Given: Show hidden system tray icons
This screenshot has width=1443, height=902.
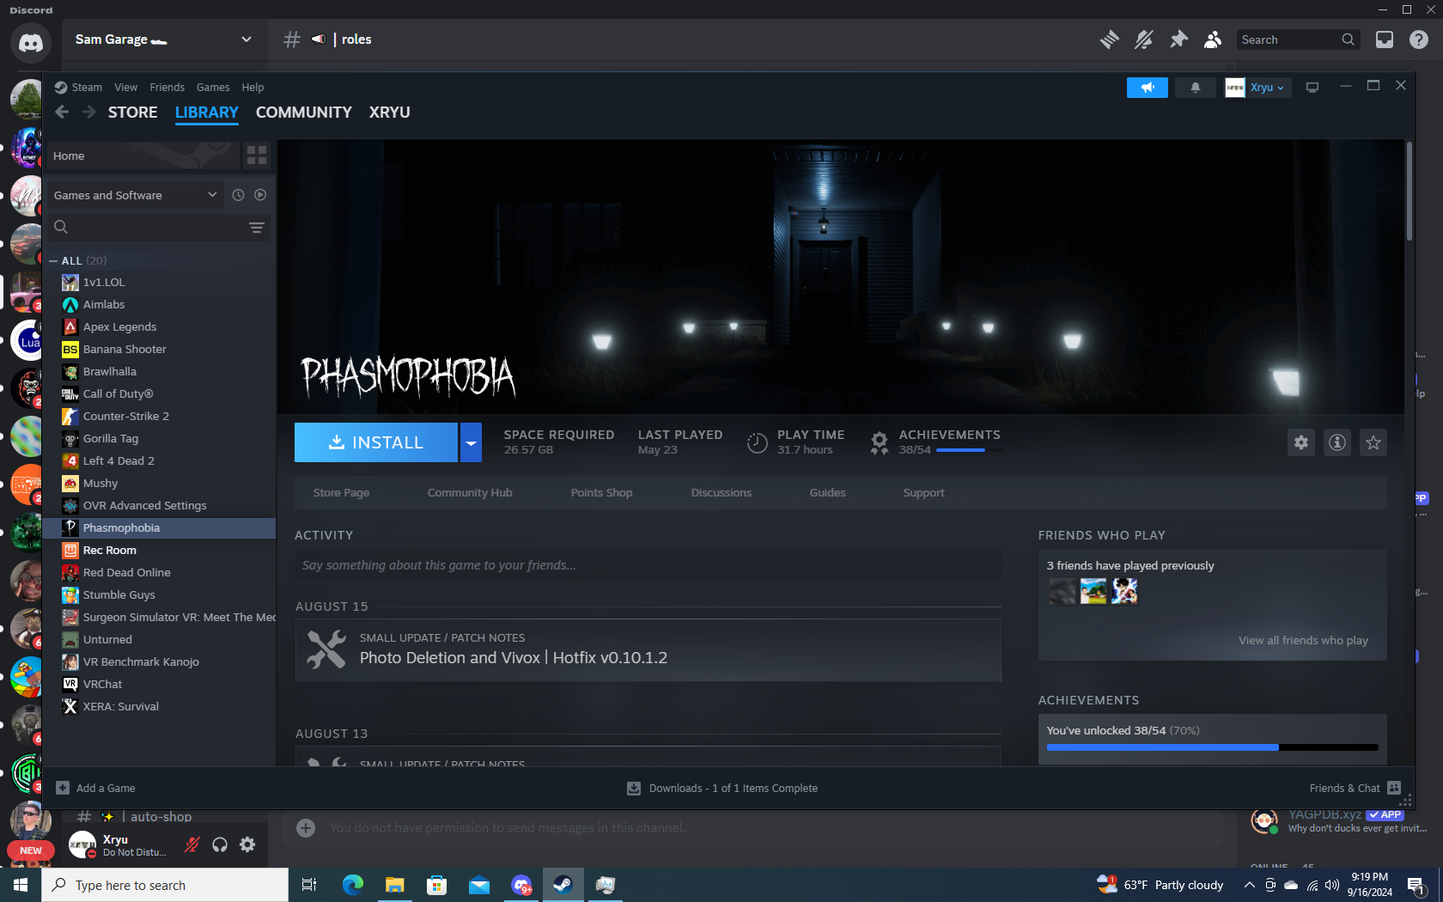Looking at the screenshot, I should point(1250,885).
